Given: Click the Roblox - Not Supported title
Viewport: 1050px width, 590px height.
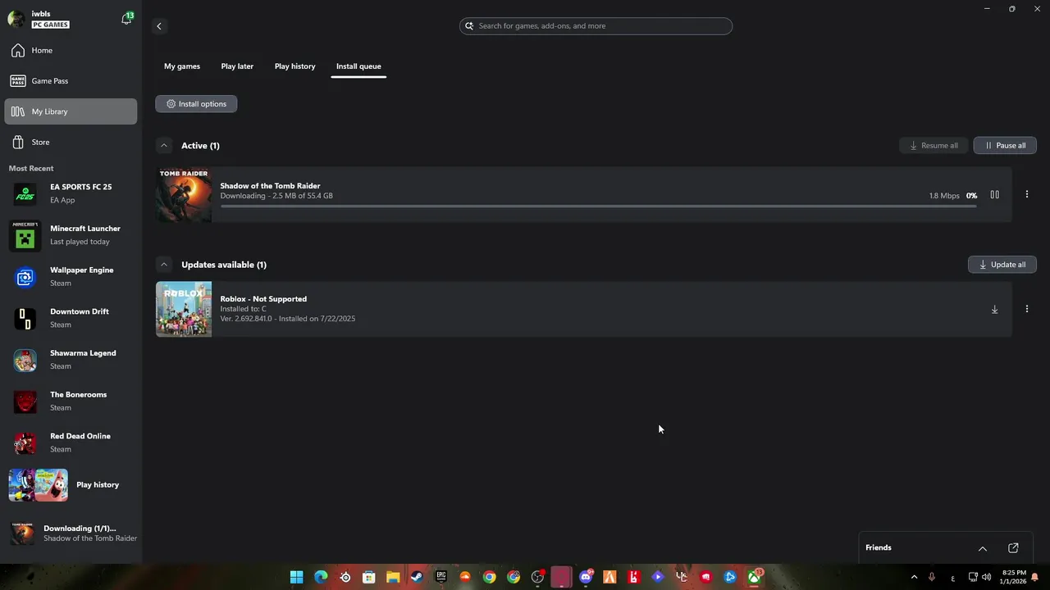Looking at the screenshot, I should point(263,299).
